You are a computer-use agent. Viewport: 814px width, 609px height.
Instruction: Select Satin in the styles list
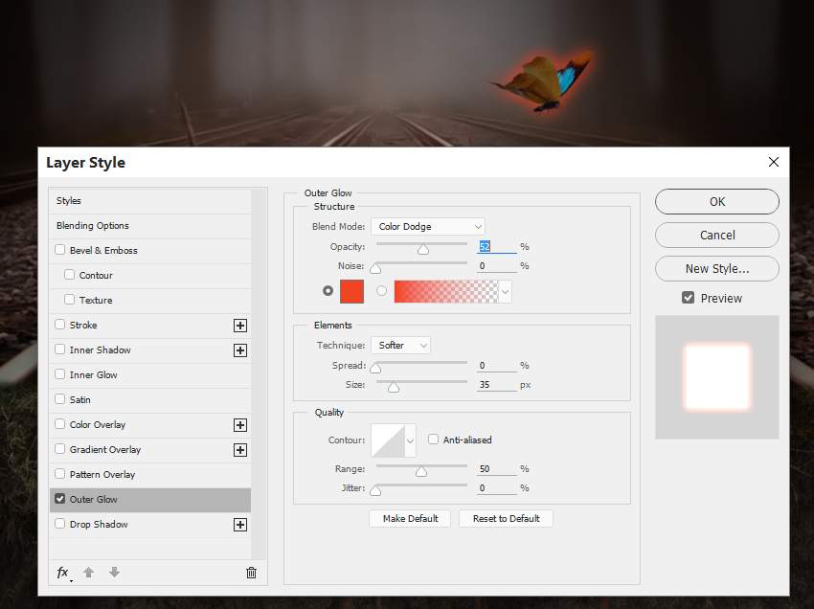tap(80, 400)
